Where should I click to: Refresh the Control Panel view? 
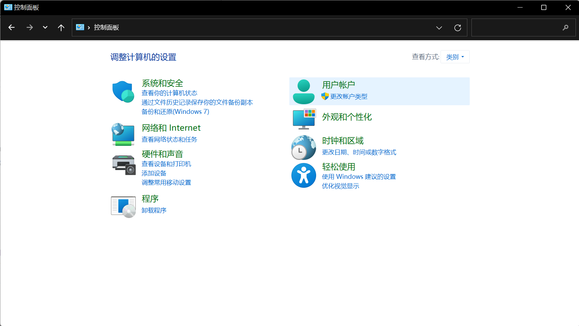[x=458, y=28]
